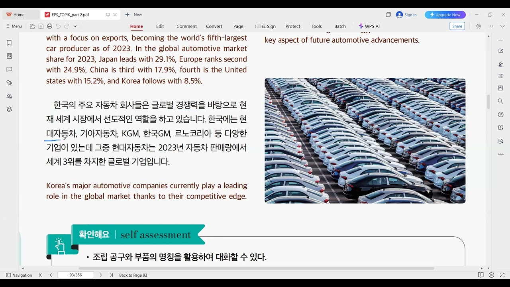Screen dimensions: 510x287
Task: Click the Print icon
Action: [49, 26]
